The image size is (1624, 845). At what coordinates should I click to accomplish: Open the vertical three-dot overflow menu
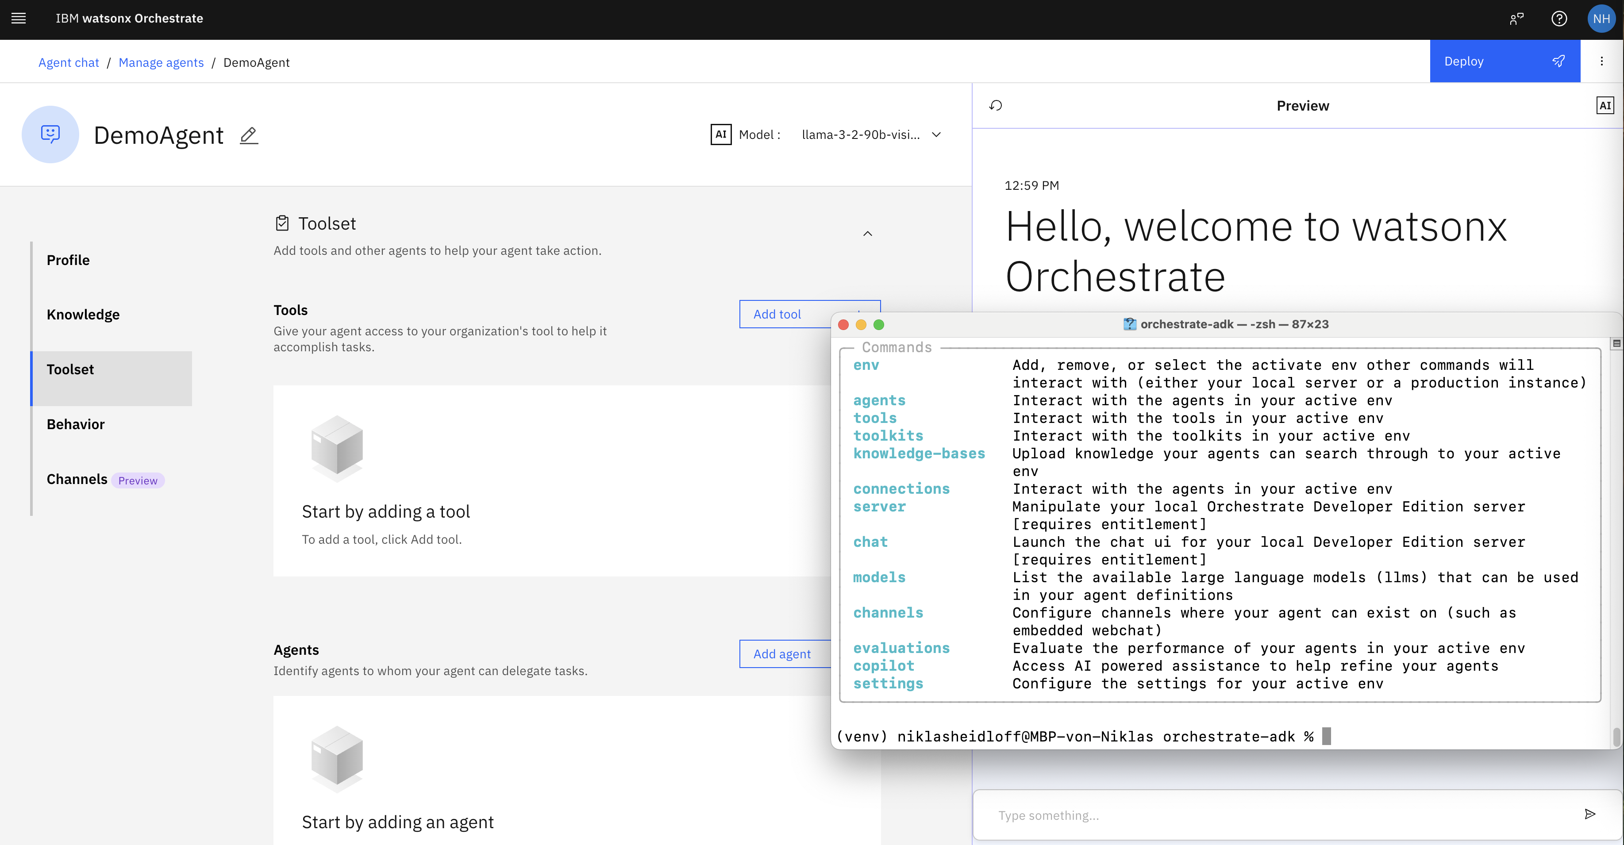1601,61
